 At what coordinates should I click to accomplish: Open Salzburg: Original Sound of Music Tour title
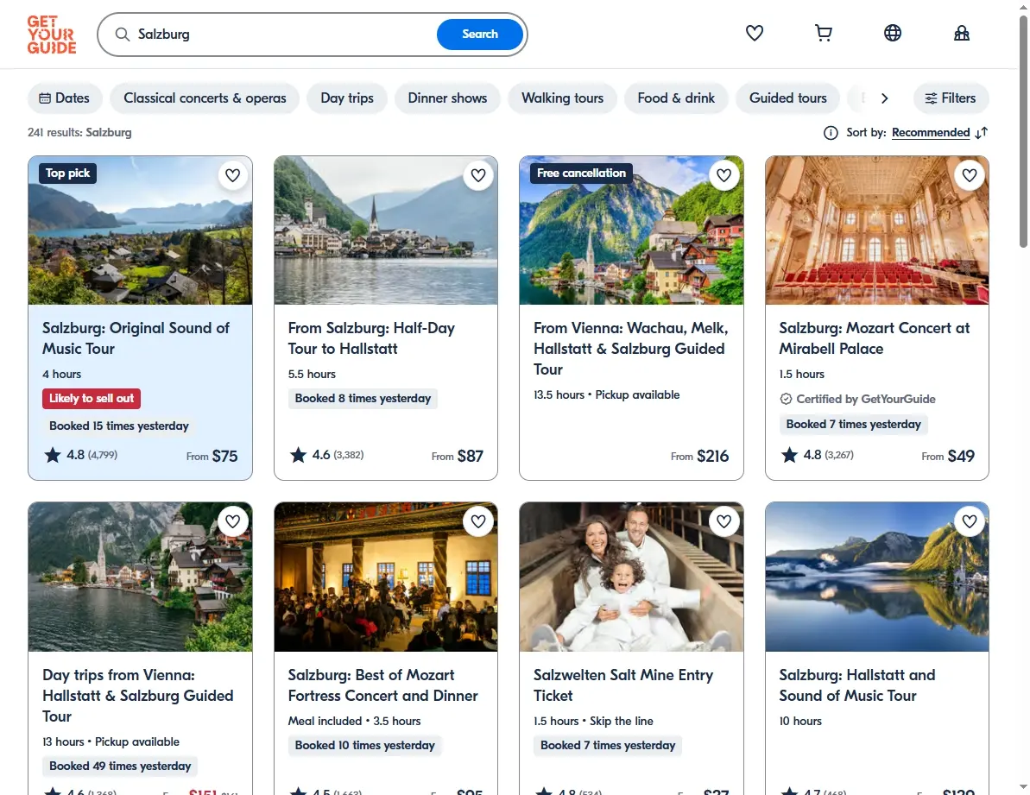click(x=136, y=338)
